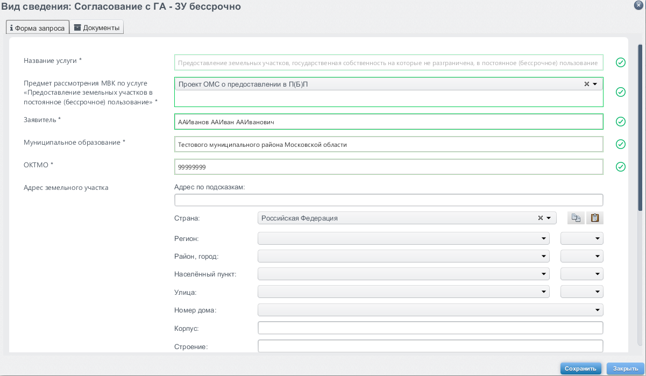Open the Номер дома dropdown
The height and width of the screenshot is (376, 646).
point(431,310)
